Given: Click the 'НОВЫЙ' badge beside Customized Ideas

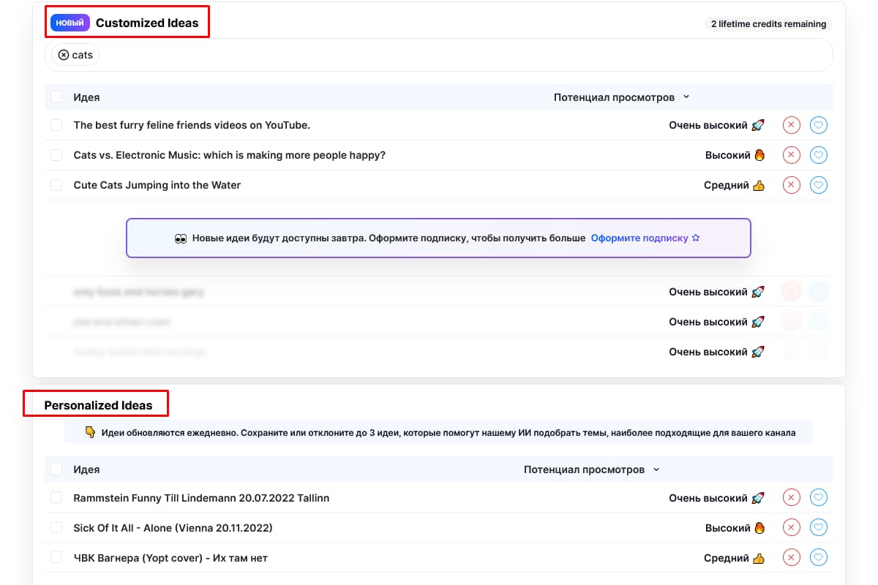Looking at the screenshot, I should coord(70,23).
